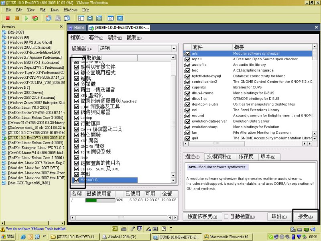Uncheck the 多媒體 selection checkbox
Image resolution: width=321 pixels, height=241 pixels.
click(77, 84)
